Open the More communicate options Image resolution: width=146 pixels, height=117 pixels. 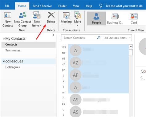tap(78, 19)
